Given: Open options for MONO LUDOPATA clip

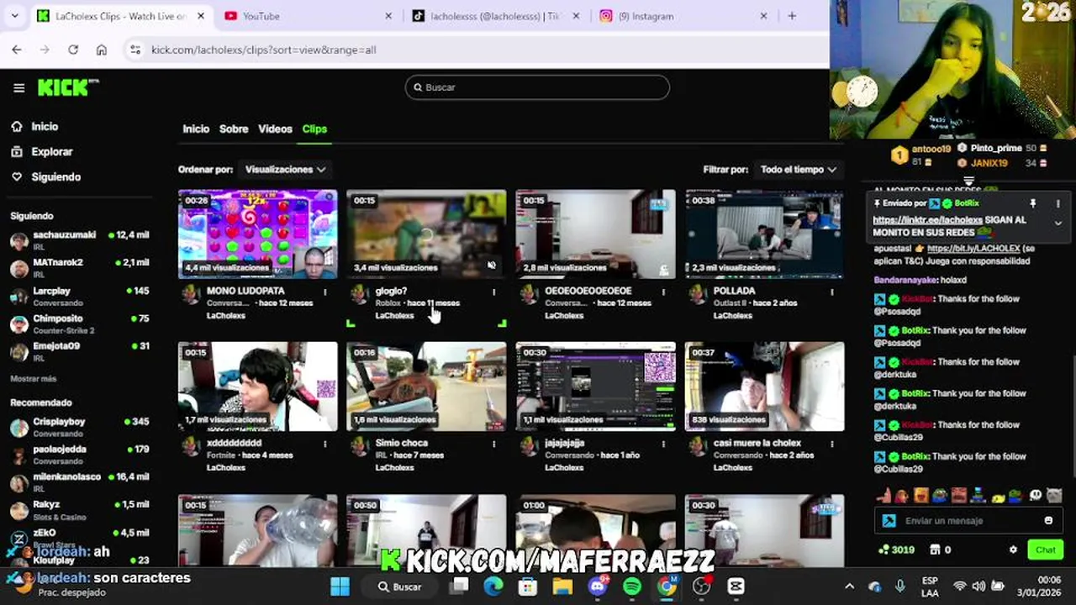Looking at the screenshot, I should (x=325, y=292).
